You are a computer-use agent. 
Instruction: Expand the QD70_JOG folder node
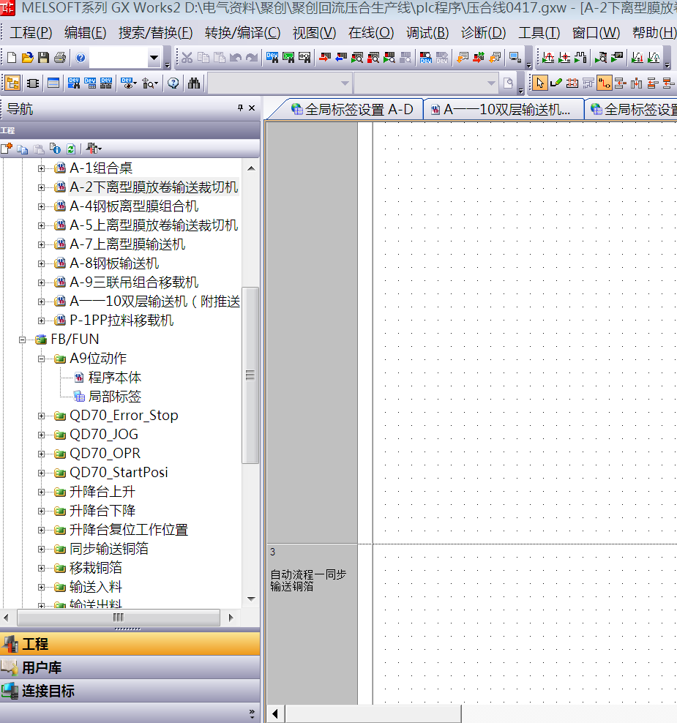[x=42, y=435]
